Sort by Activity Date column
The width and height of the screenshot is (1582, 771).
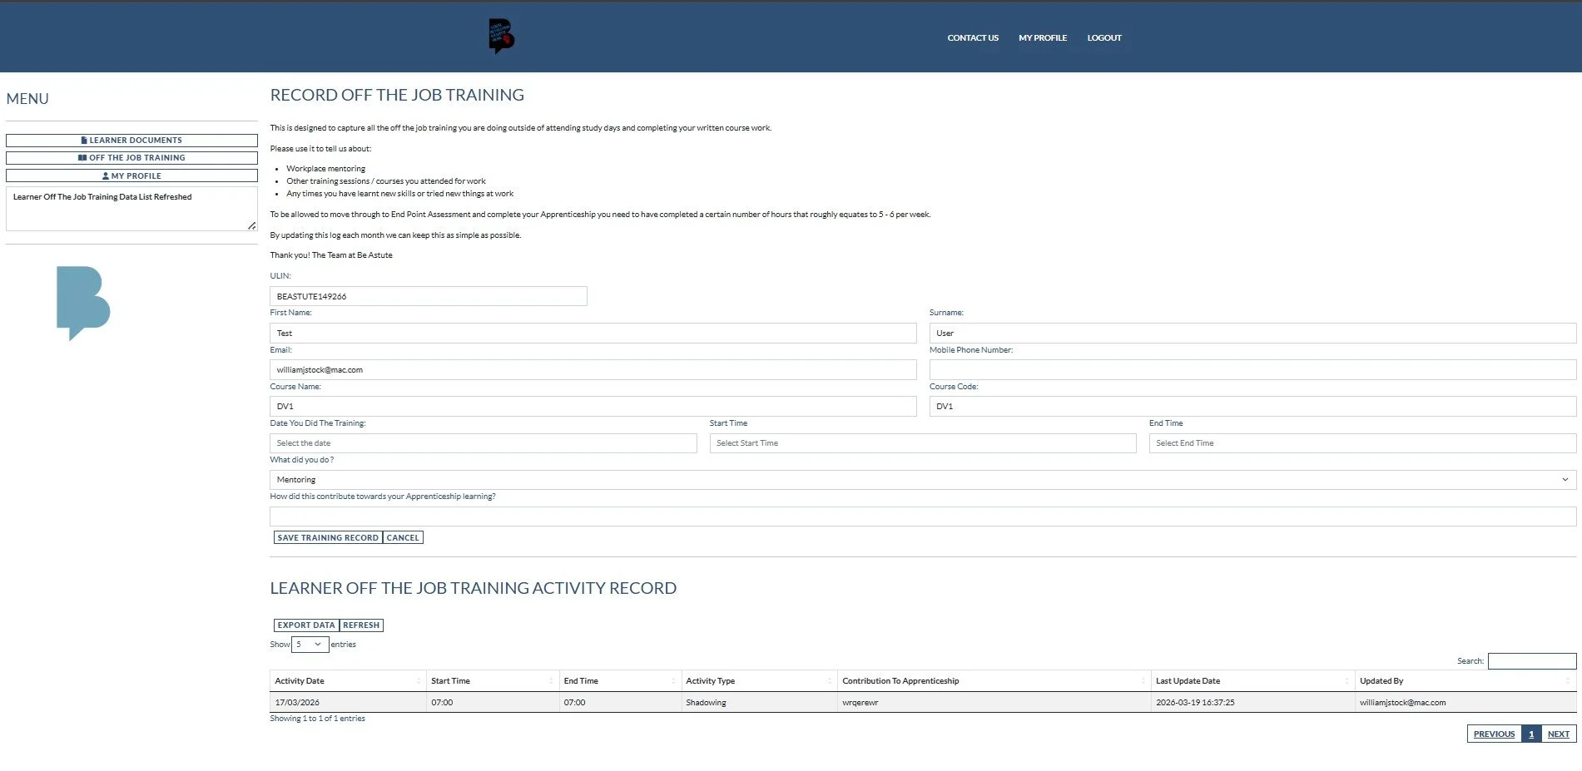348,681
